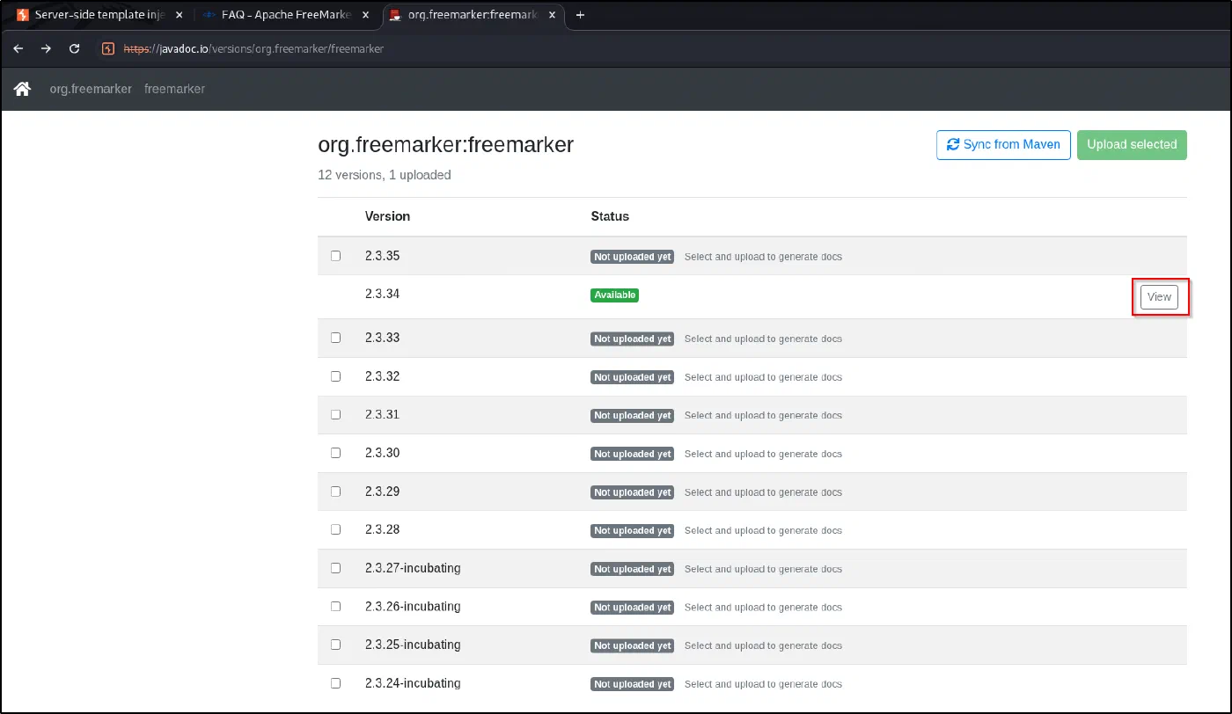Go to the javadoc.io home icon
The height and width of the screenshot is (714, 1232).
[23, 89]
